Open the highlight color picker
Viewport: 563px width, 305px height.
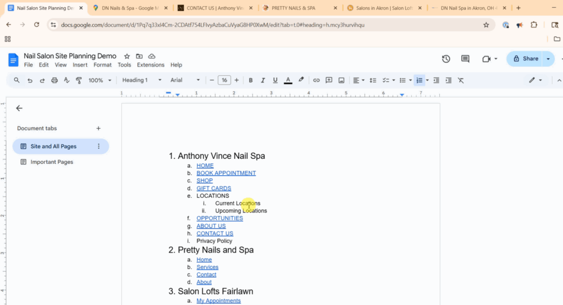(x=301, y=80)
